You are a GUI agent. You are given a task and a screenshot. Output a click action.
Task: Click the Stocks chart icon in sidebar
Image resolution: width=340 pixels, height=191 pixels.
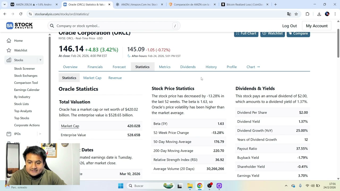point(9,60)
